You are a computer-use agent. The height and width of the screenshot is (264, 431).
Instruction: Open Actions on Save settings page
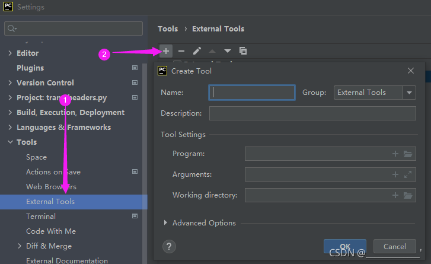tap(53, 172)
